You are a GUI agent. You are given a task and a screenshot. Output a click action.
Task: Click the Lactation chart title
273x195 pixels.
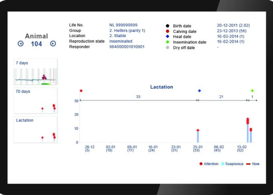pyautogui.click(x=161, y=87)
